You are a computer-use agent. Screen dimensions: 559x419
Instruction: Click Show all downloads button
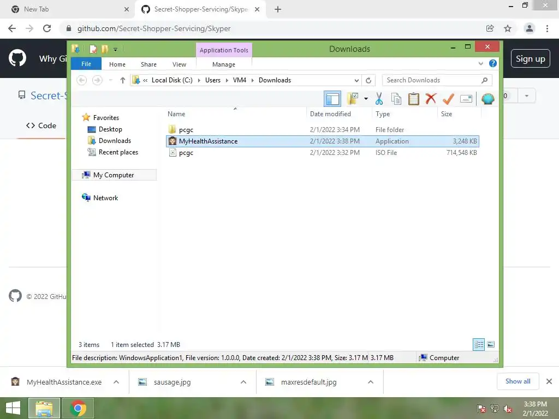coord(518,381)
